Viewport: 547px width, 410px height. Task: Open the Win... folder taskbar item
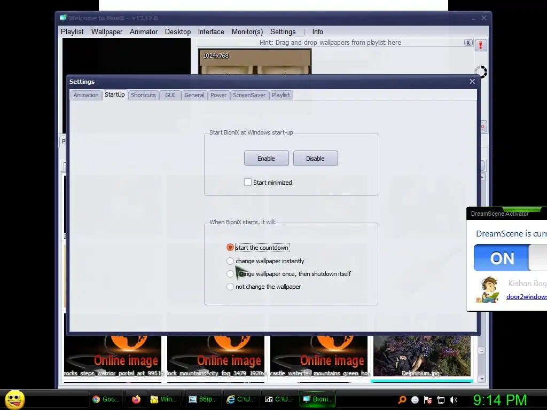pyautogui.click(x=163, y=399)
